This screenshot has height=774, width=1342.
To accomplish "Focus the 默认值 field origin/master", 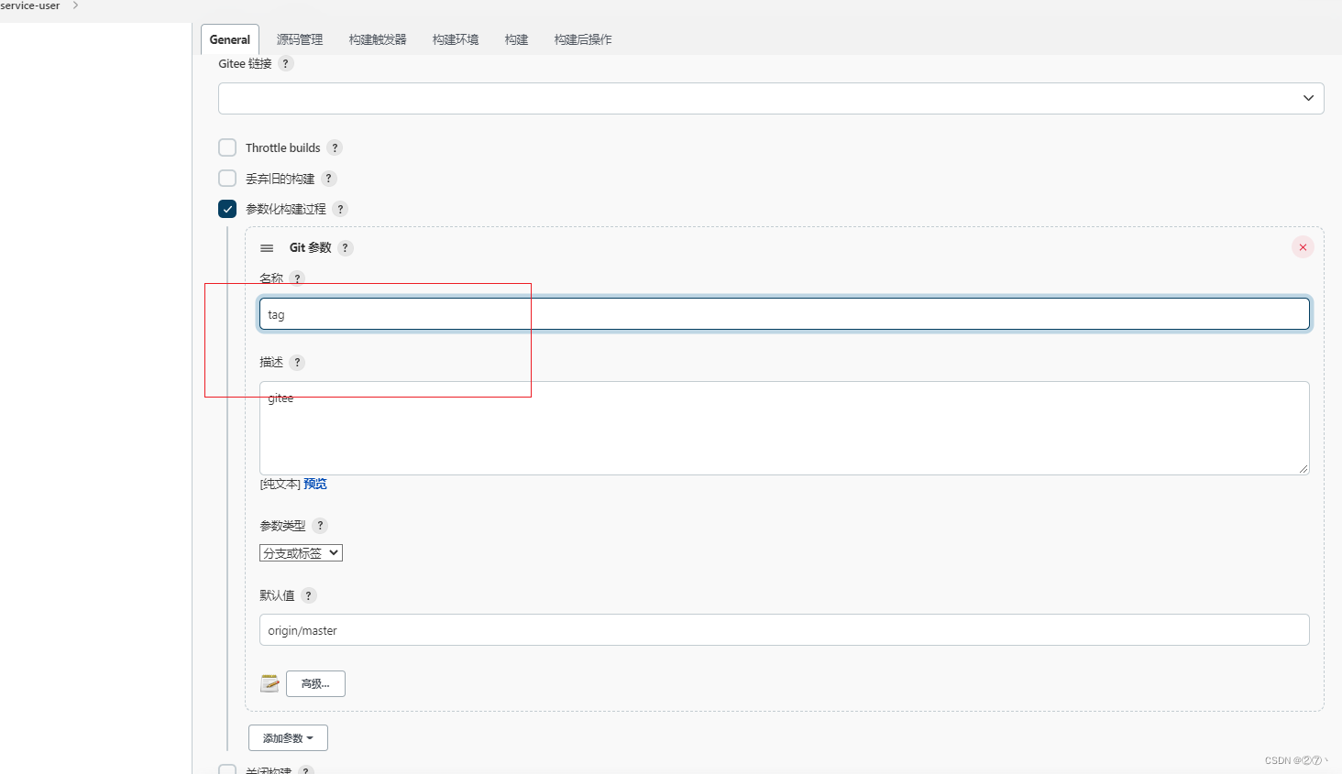I will 785,630.
